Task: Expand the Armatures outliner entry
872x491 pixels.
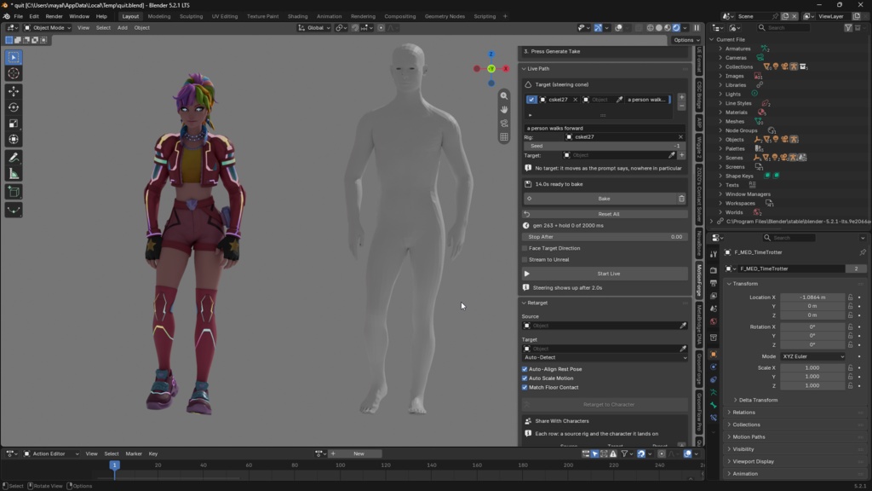Action: [x=720, y=49]
